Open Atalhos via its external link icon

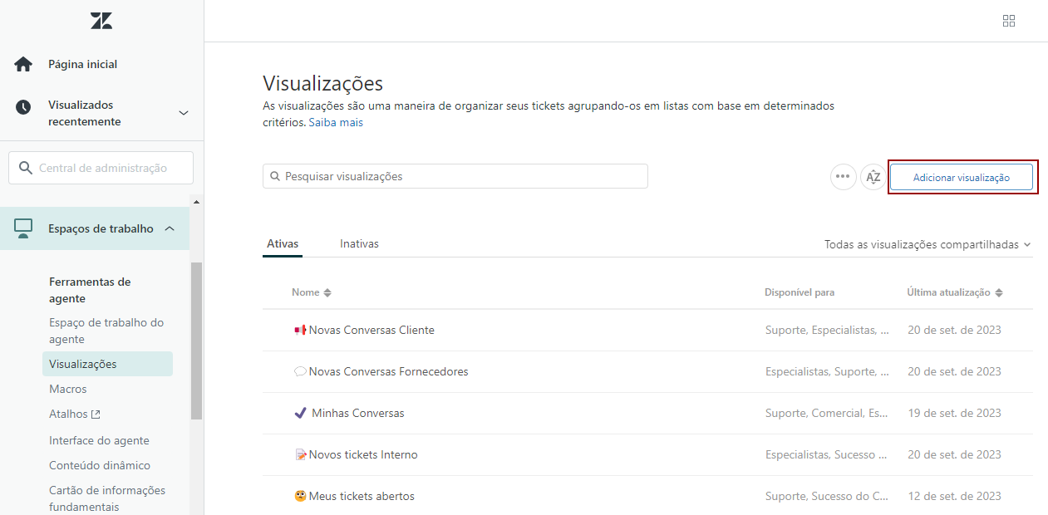click(94, 413)
